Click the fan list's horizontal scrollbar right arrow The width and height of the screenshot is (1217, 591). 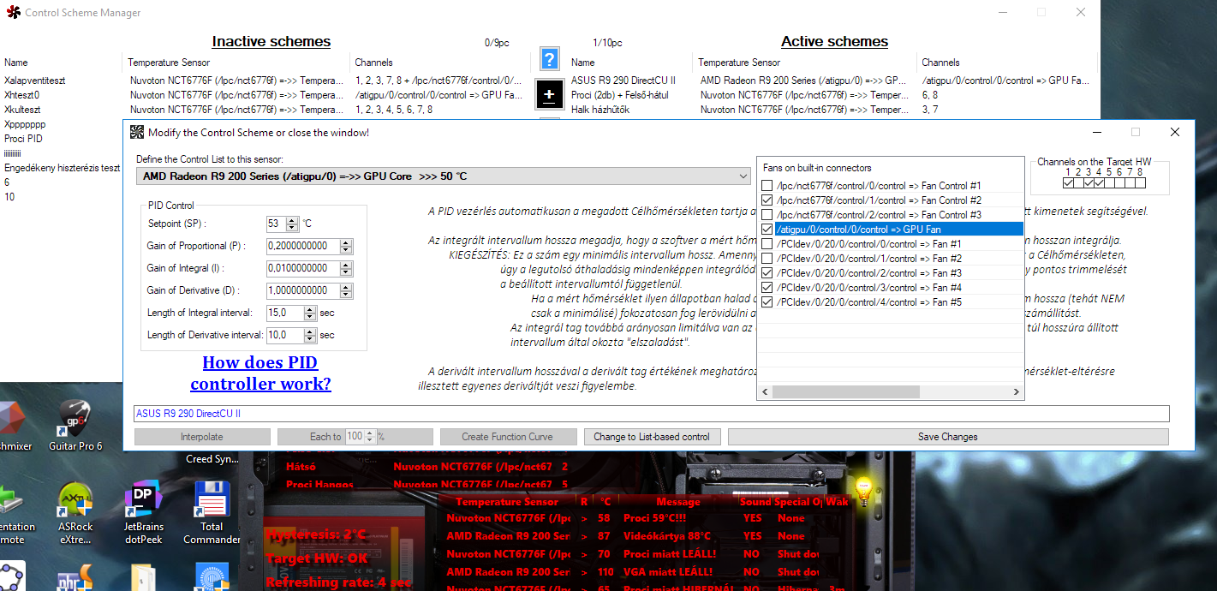(1016, 391)
